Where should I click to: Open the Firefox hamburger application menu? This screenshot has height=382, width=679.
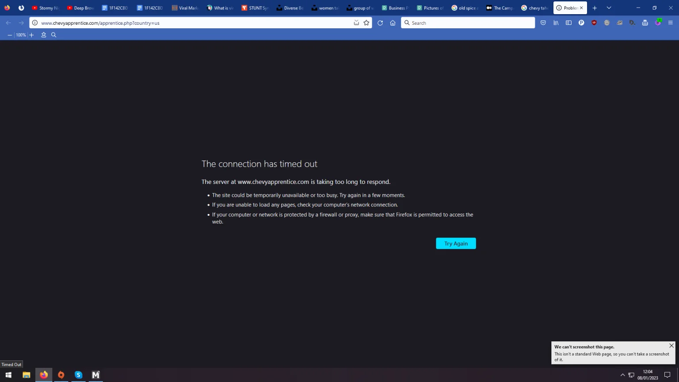670,23
